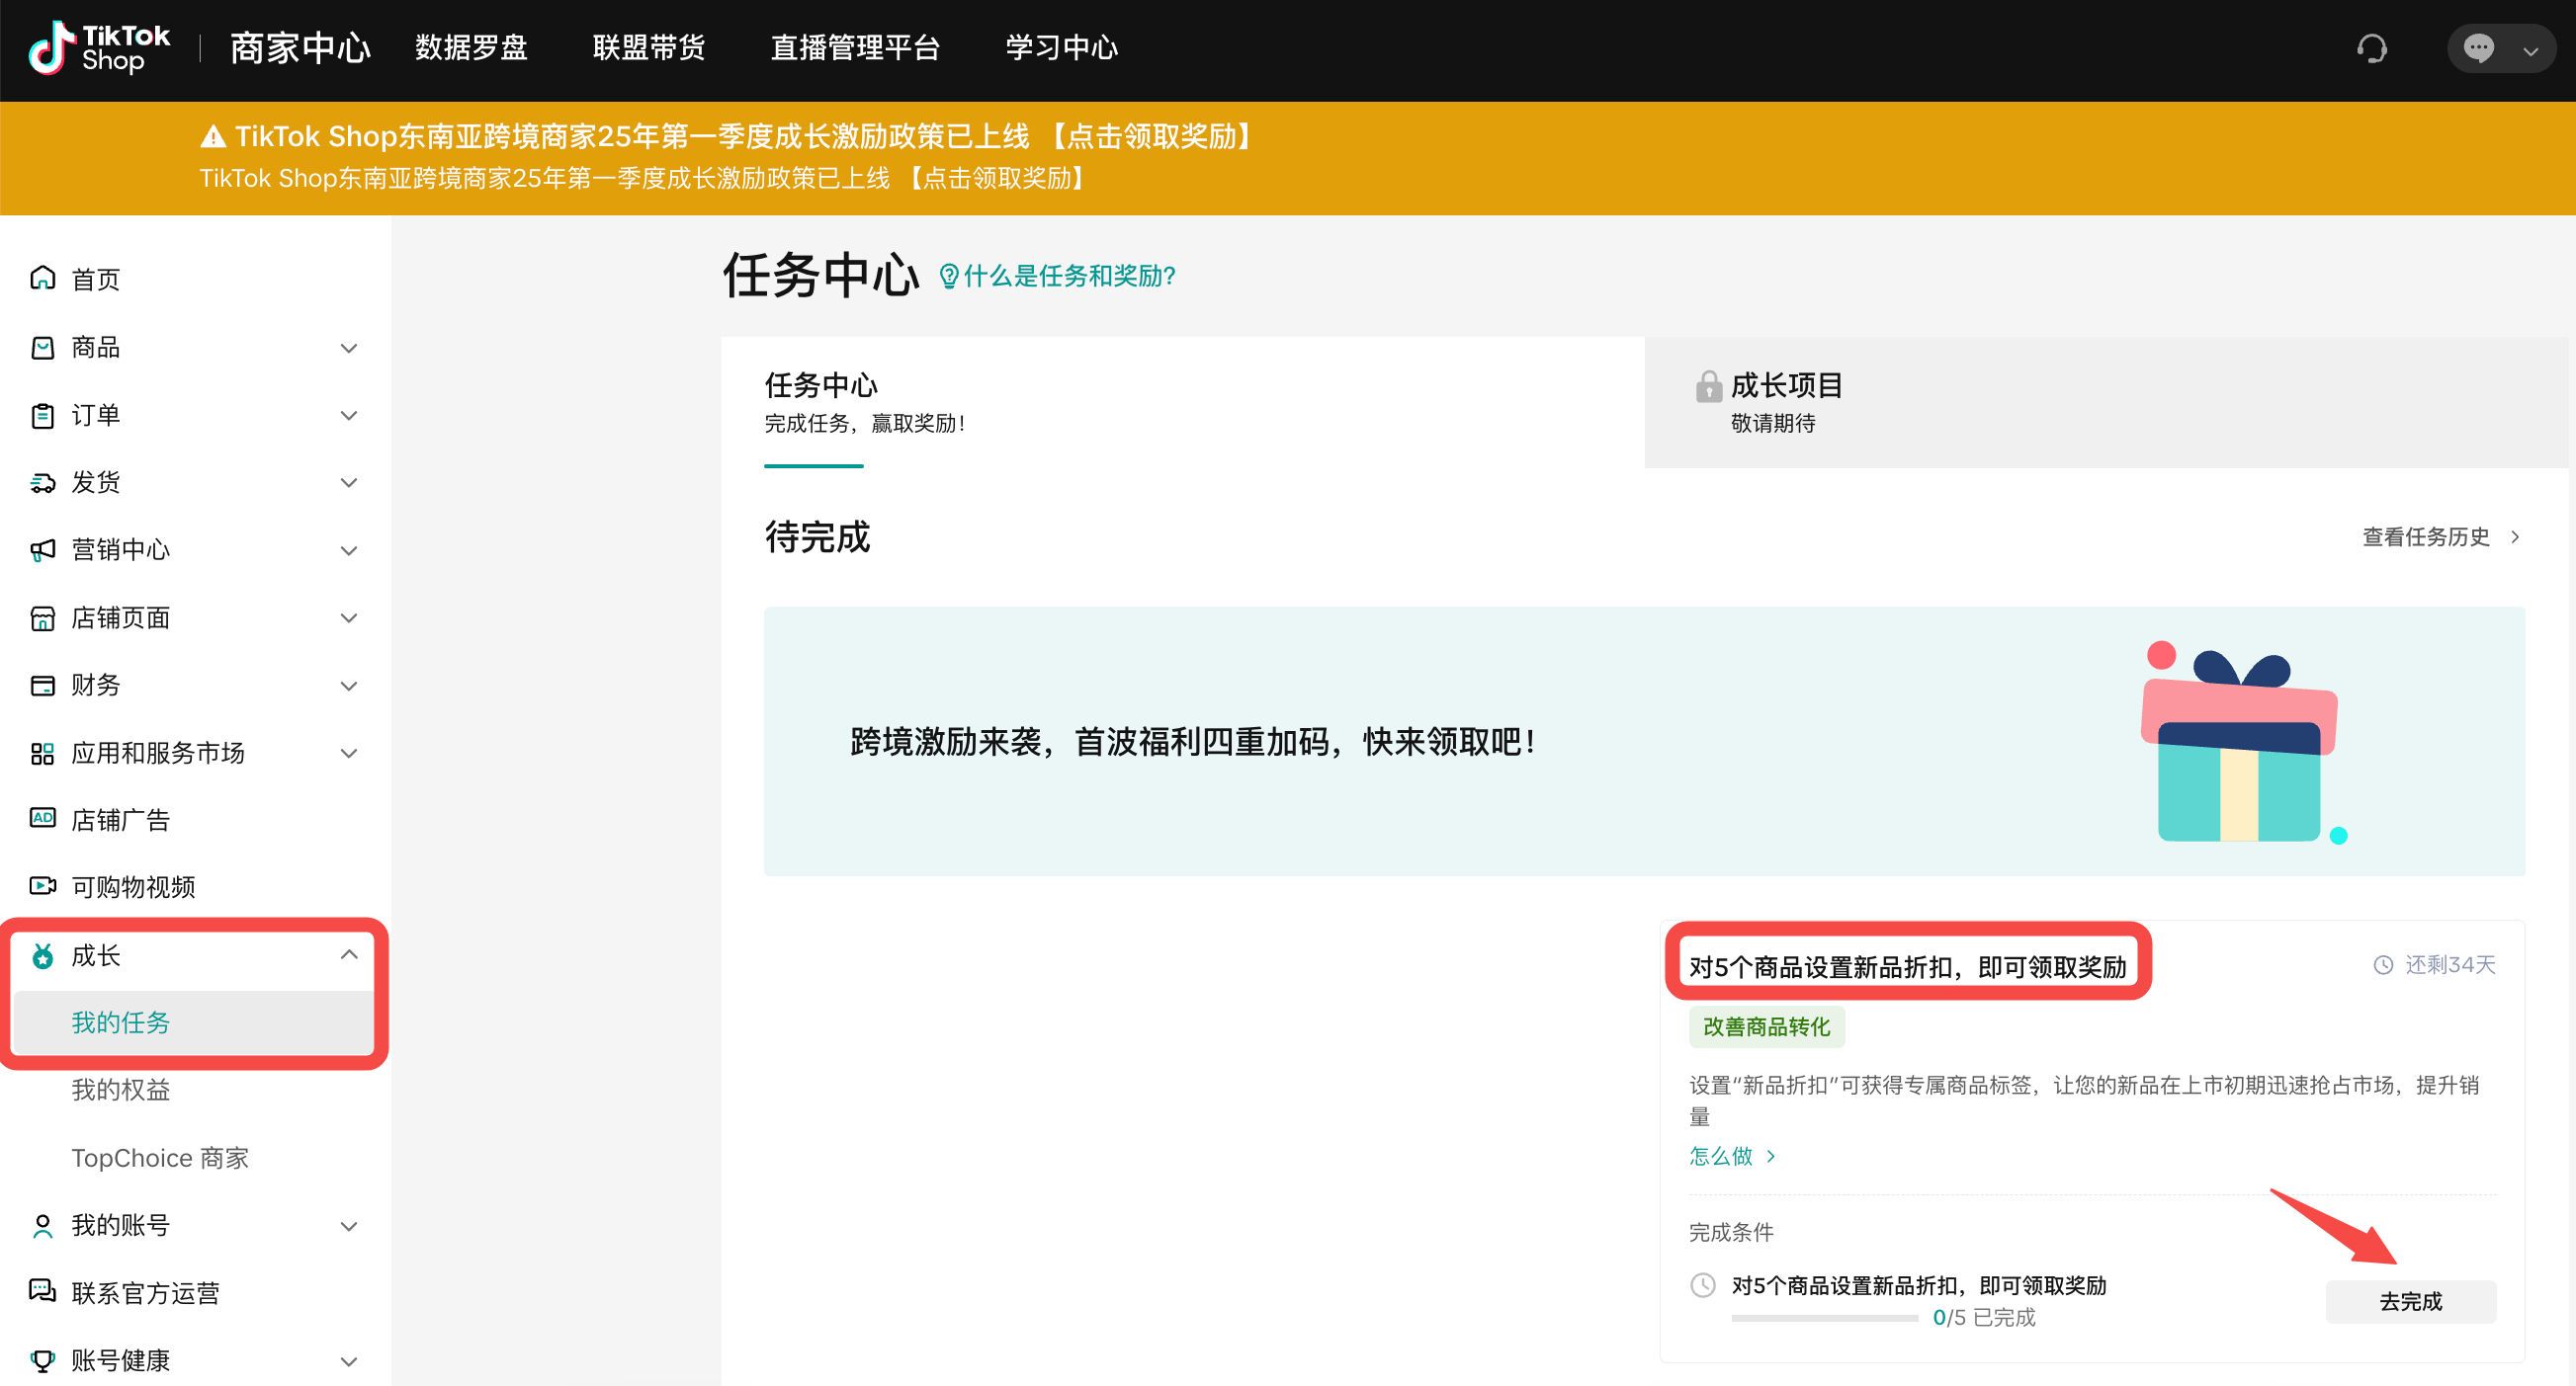Open customer support headset icon
Viewport: 2576px width, 1386px height.
click(2371, 48)
